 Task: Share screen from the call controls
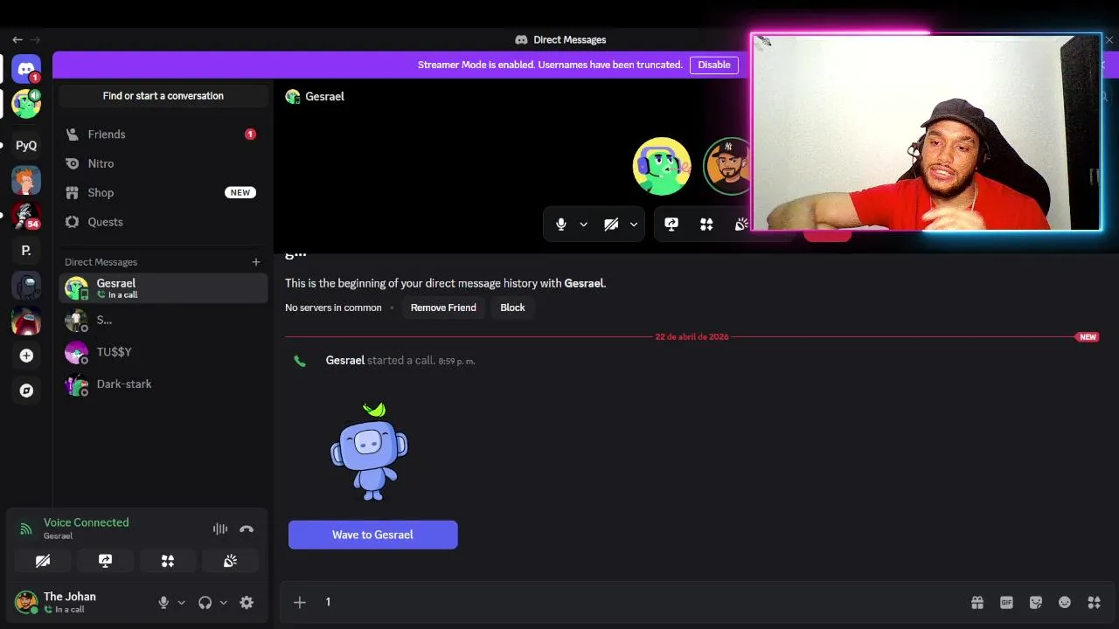671,225
